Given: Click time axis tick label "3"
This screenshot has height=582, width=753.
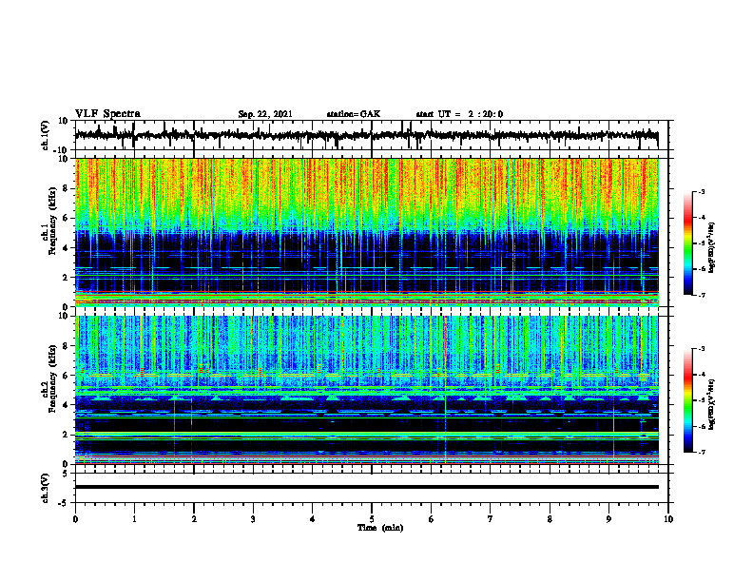Looking at the screenshot, I should click(253, 519).
